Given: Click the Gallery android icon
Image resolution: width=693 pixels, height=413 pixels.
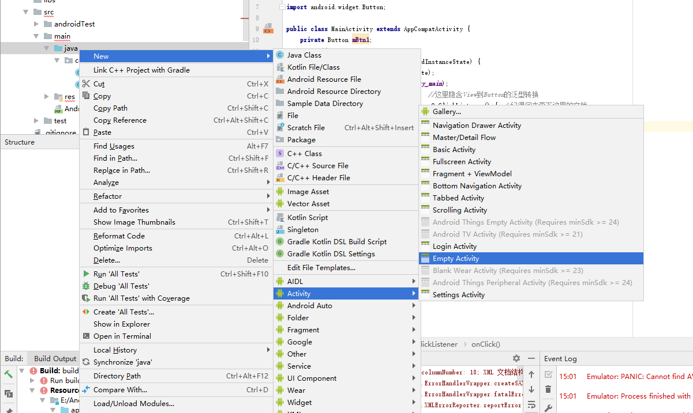Looking at the screenshot, I should pos(425,112).
